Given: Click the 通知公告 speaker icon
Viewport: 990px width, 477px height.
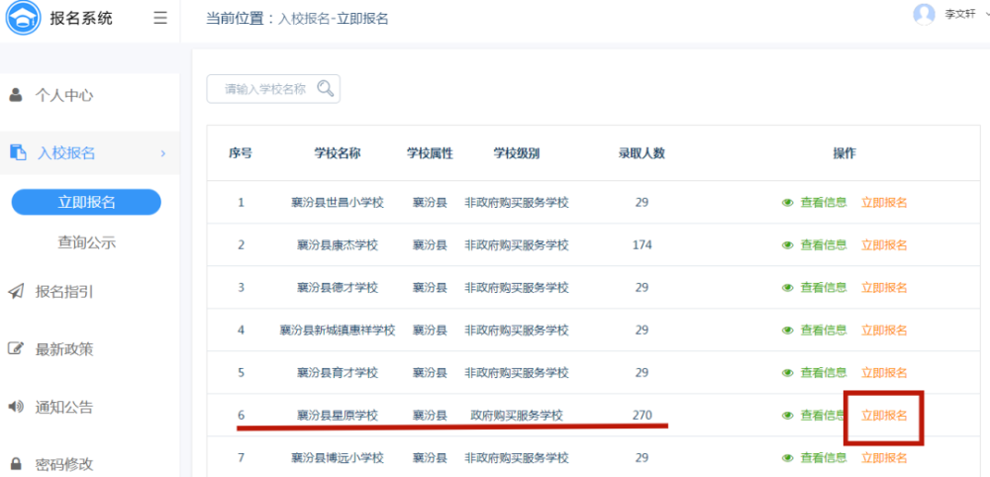Looking at the screenshot, I should [x=16, y=407].
